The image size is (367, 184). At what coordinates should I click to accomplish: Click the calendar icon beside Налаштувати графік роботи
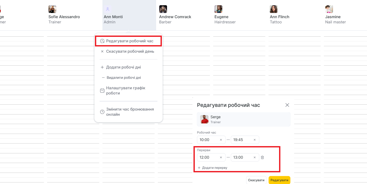pos(102,91)
